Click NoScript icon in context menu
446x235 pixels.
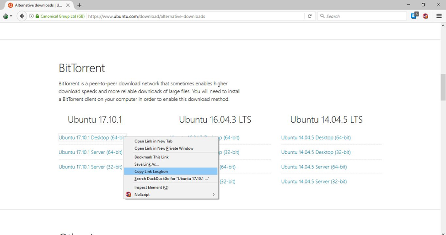(x=129, y=194)
